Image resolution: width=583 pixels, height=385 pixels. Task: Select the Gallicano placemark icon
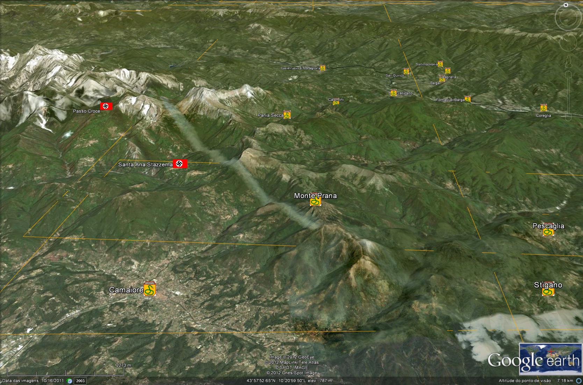click(394, 93)
